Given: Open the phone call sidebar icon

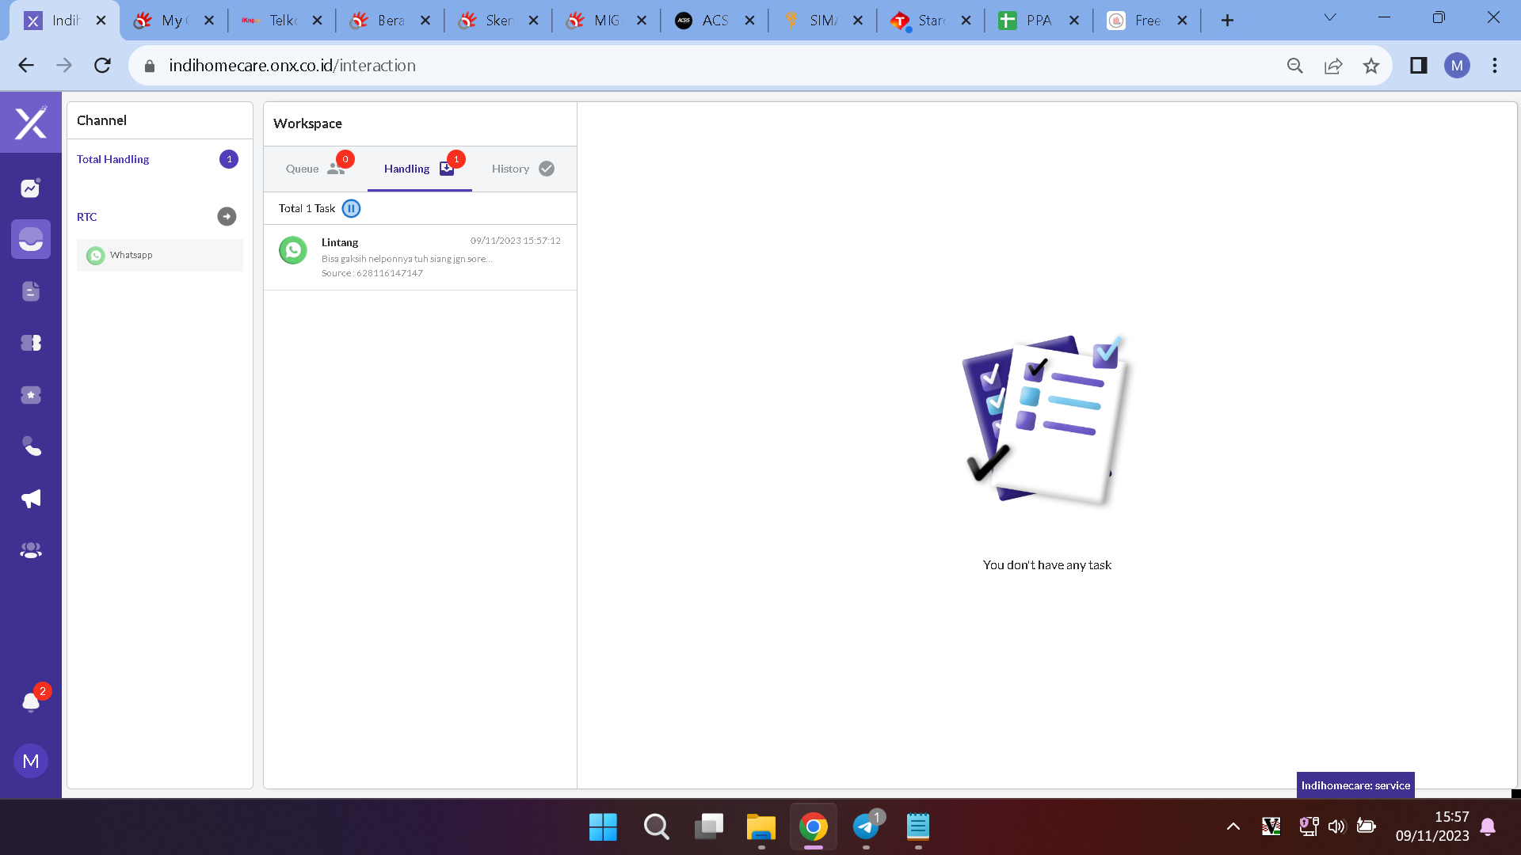Looking at the screenshot, I should [31, 446].
